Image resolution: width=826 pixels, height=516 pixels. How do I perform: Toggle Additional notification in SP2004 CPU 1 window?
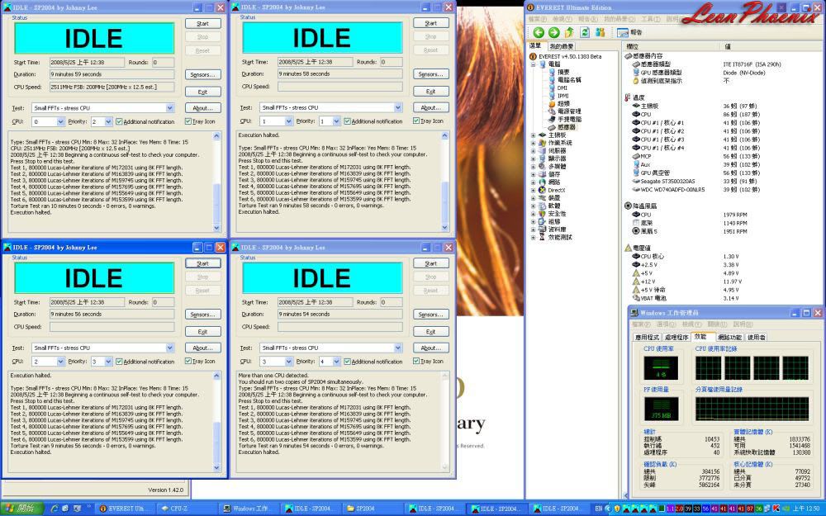tap(347, 121)
